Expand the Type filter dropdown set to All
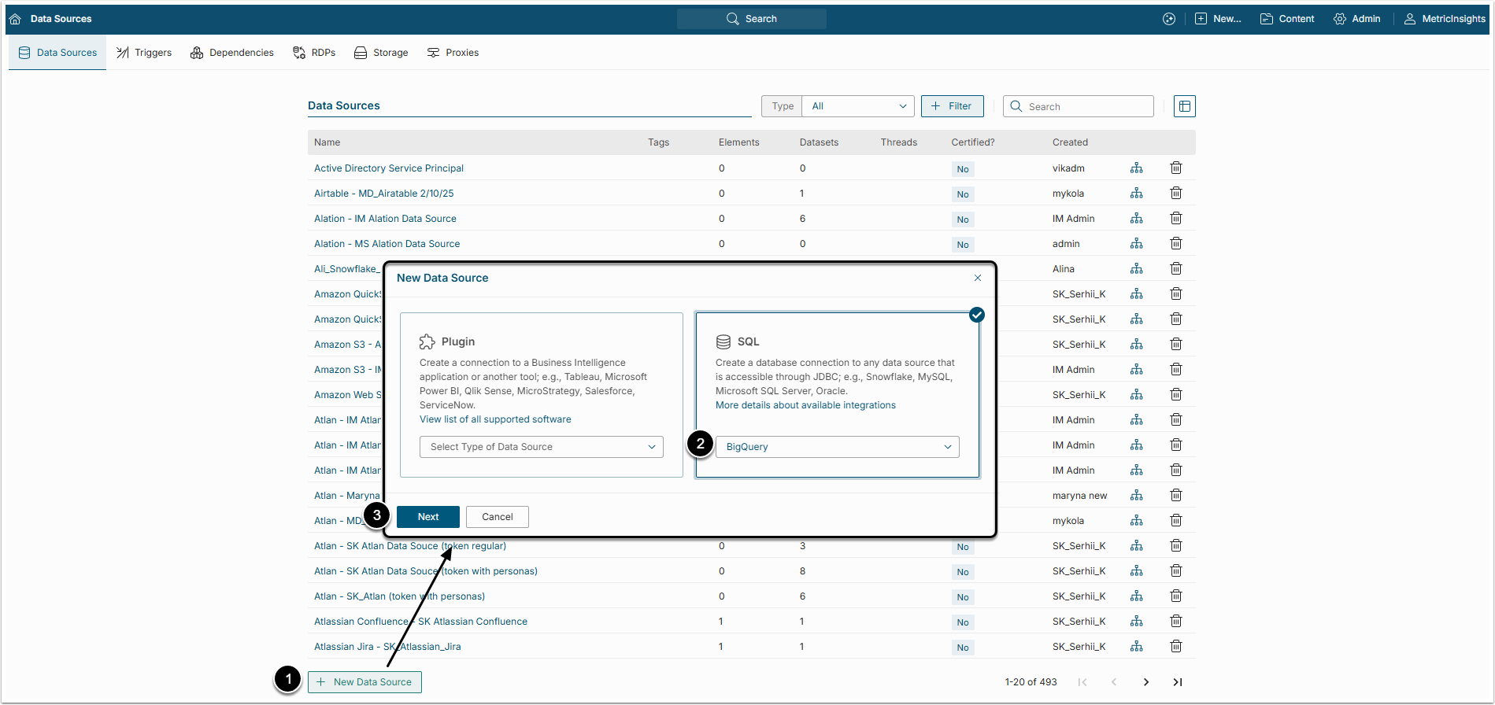Image resolution: width=1495 pixels, height=705 pixels. point(857,106)
